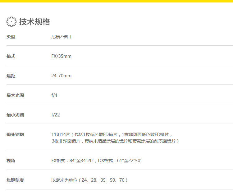Select the 格式 row label
Viewport: 233px width, 191px height.
(x=11, y=56)
